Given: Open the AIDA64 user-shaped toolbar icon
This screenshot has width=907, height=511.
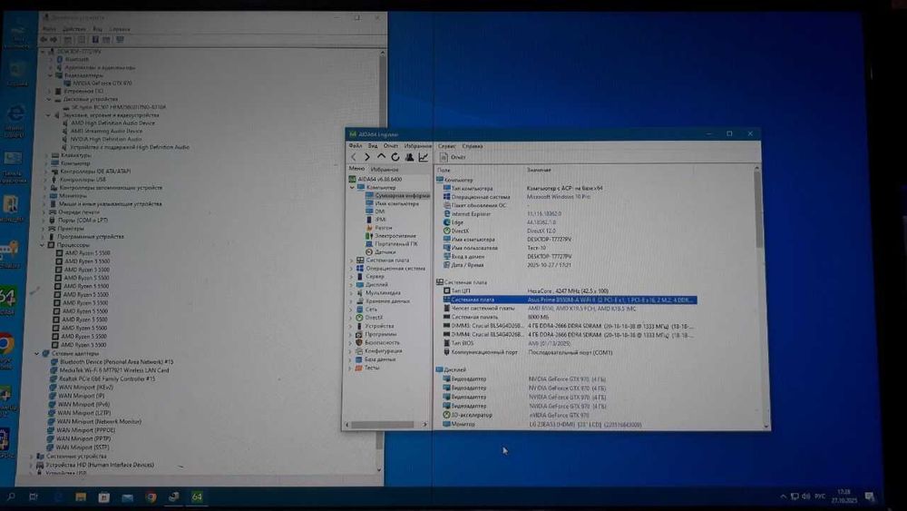Looking at the screenshot, I should pos(409,157).
